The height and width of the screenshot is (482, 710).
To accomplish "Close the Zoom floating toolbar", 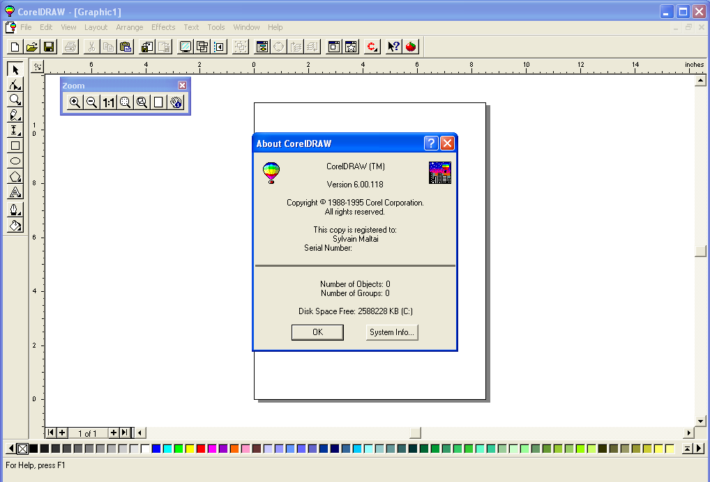I will click(182, 86).
